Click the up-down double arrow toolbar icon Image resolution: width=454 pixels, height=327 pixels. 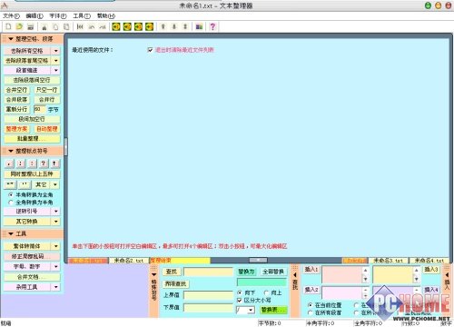[x=185, y=26]
